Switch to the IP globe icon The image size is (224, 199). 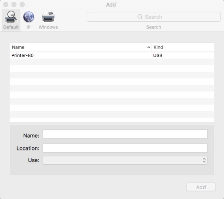click(x=29, y=17)
